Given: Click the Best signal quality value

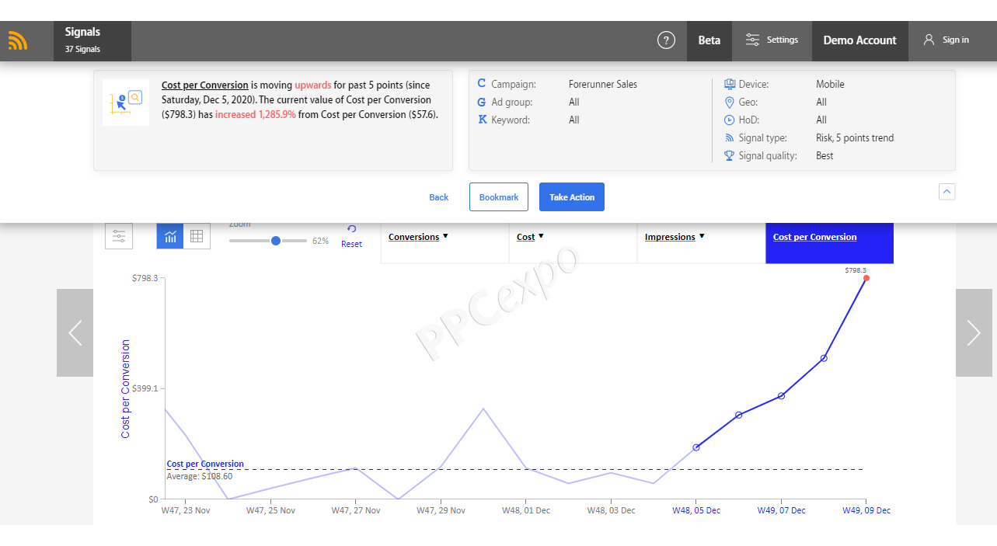Looking at the screenshot, I should point(824,155).
